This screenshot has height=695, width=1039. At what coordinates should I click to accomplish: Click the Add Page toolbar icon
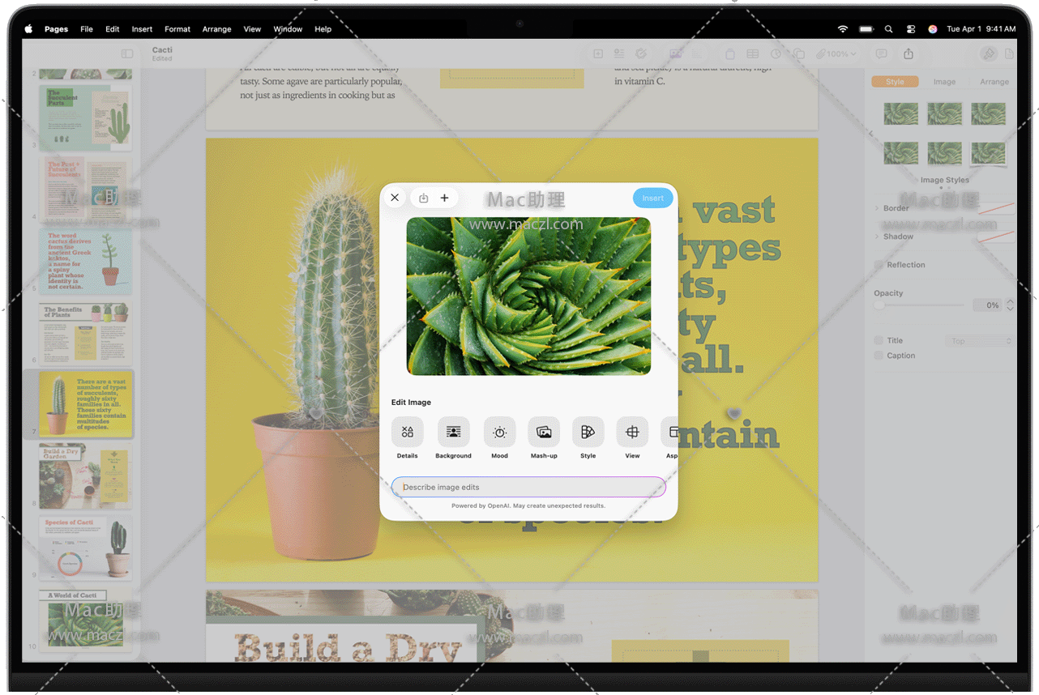[598, 53]
